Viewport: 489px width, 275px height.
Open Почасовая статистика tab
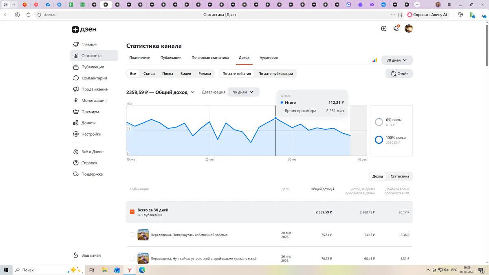click(x=210, y=58)
